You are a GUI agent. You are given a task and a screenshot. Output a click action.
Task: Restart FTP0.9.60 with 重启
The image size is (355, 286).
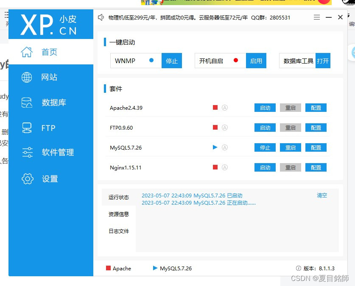pos(291,128)
